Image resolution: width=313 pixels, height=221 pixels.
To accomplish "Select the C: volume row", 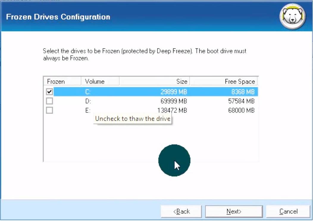I will pos(88,92).
